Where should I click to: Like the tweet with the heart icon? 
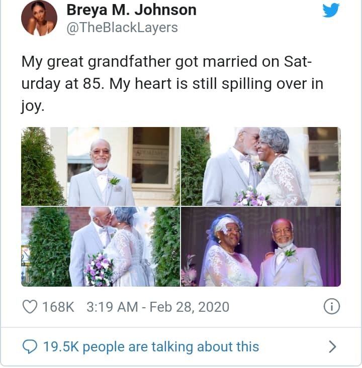pyautogui.click(x=30, y=307)
